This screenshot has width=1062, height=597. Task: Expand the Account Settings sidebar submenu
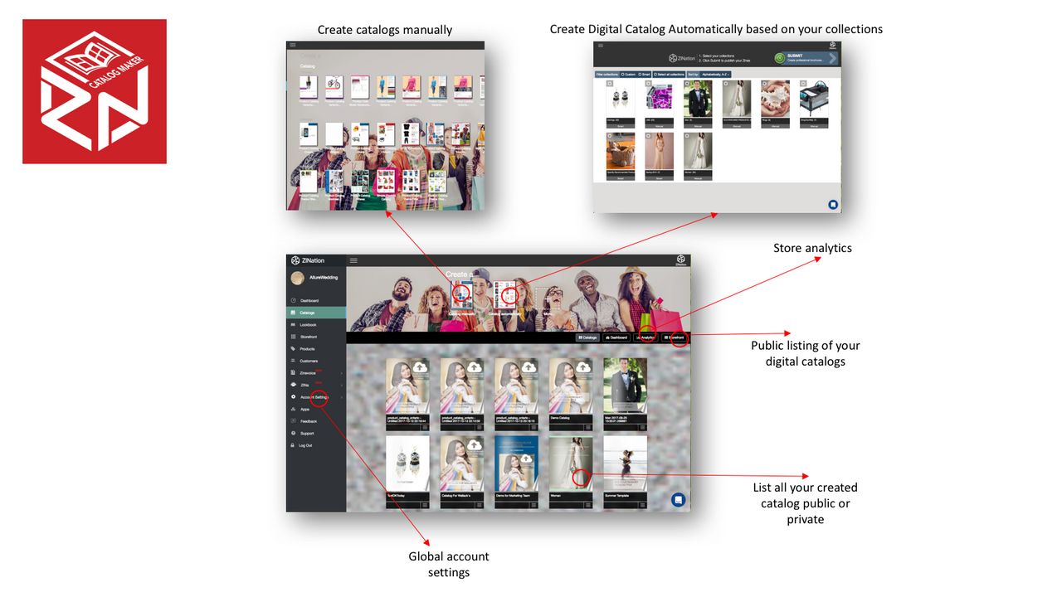316,397
